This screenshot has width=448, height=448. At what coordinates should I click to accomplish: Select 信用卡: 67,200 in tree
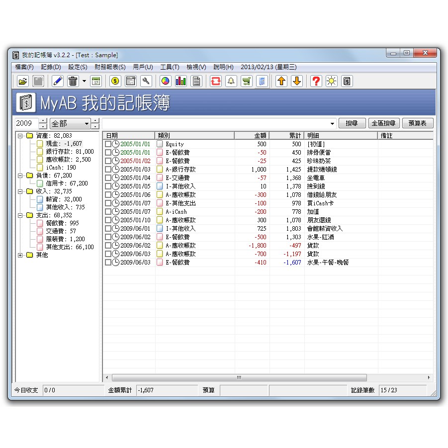[67, 183]
